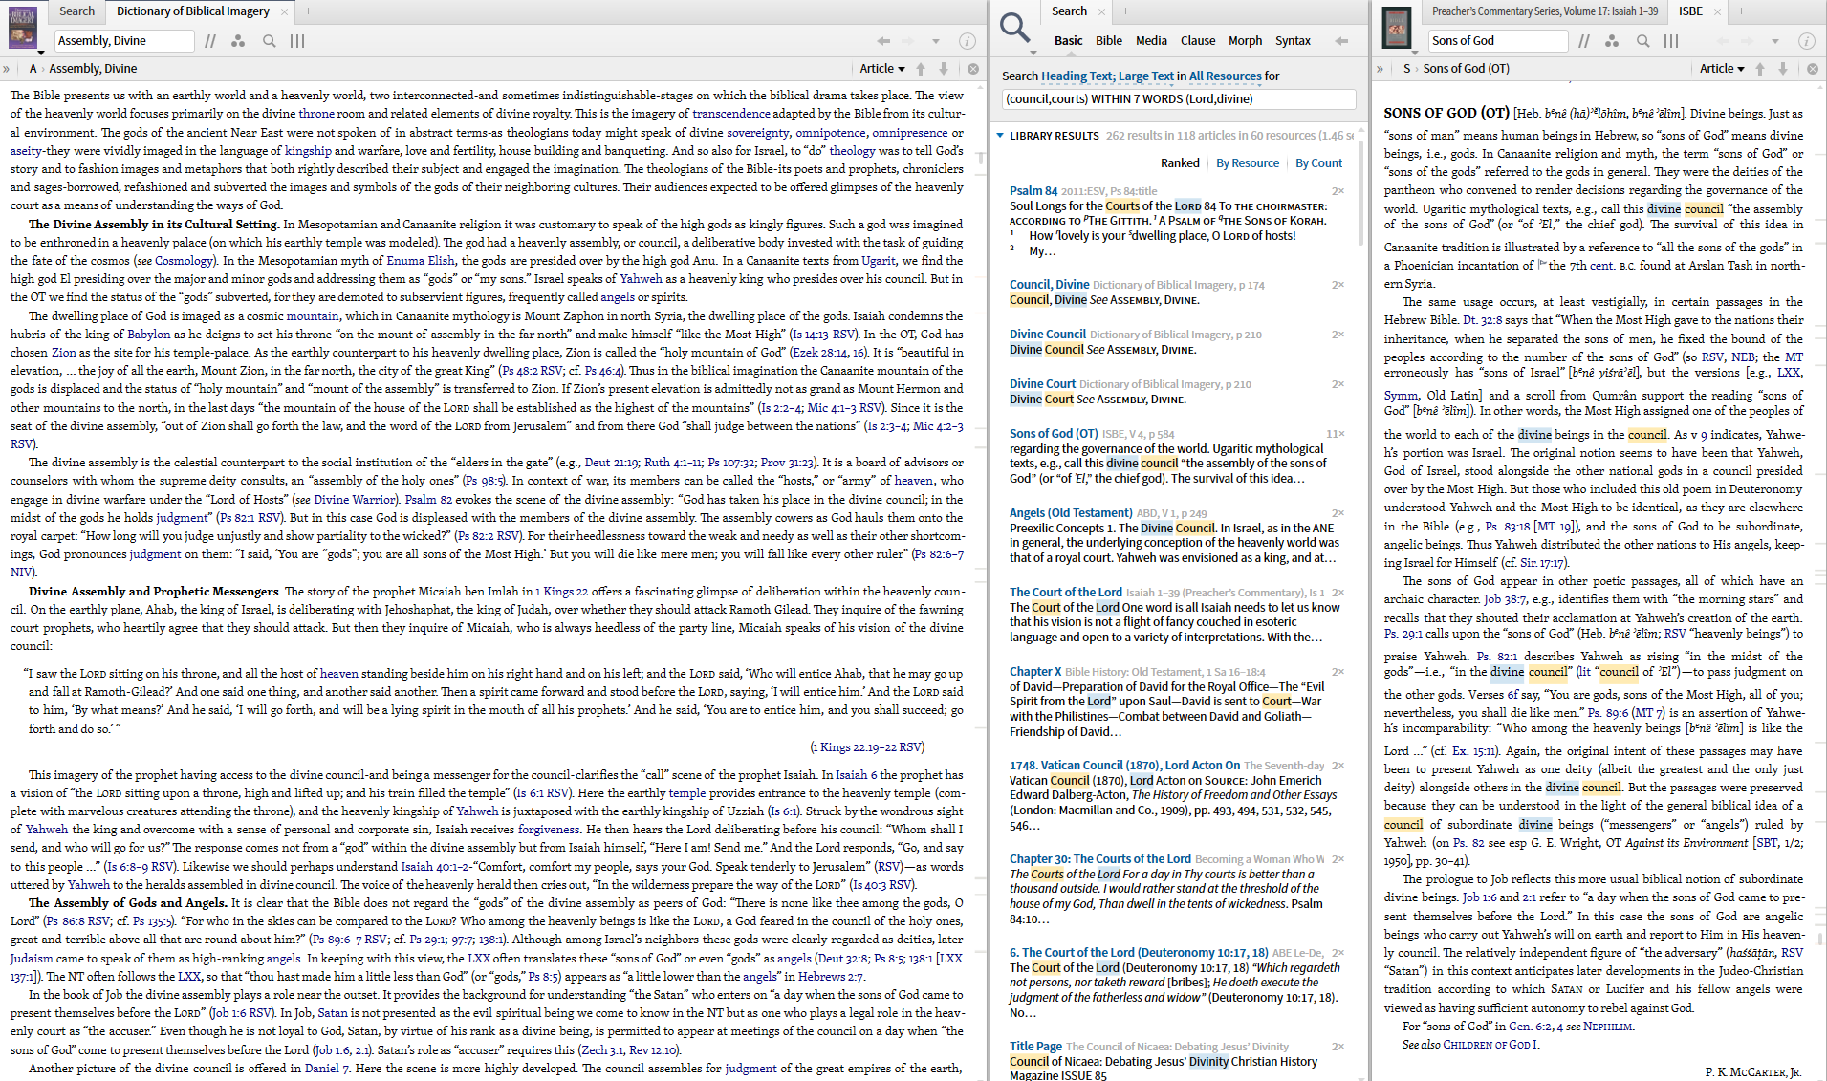
Task: Show information for the ISBE resource
Action: [1807, 41]
